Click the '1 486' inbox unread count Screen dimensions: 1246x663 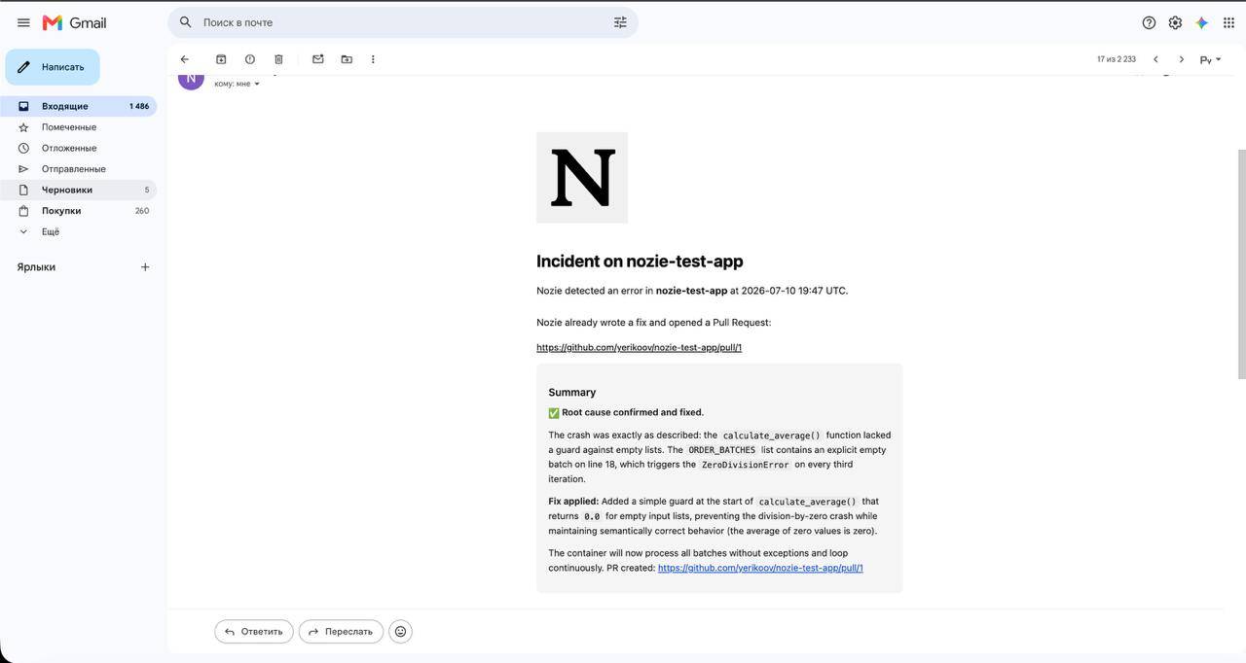point(139,106)
